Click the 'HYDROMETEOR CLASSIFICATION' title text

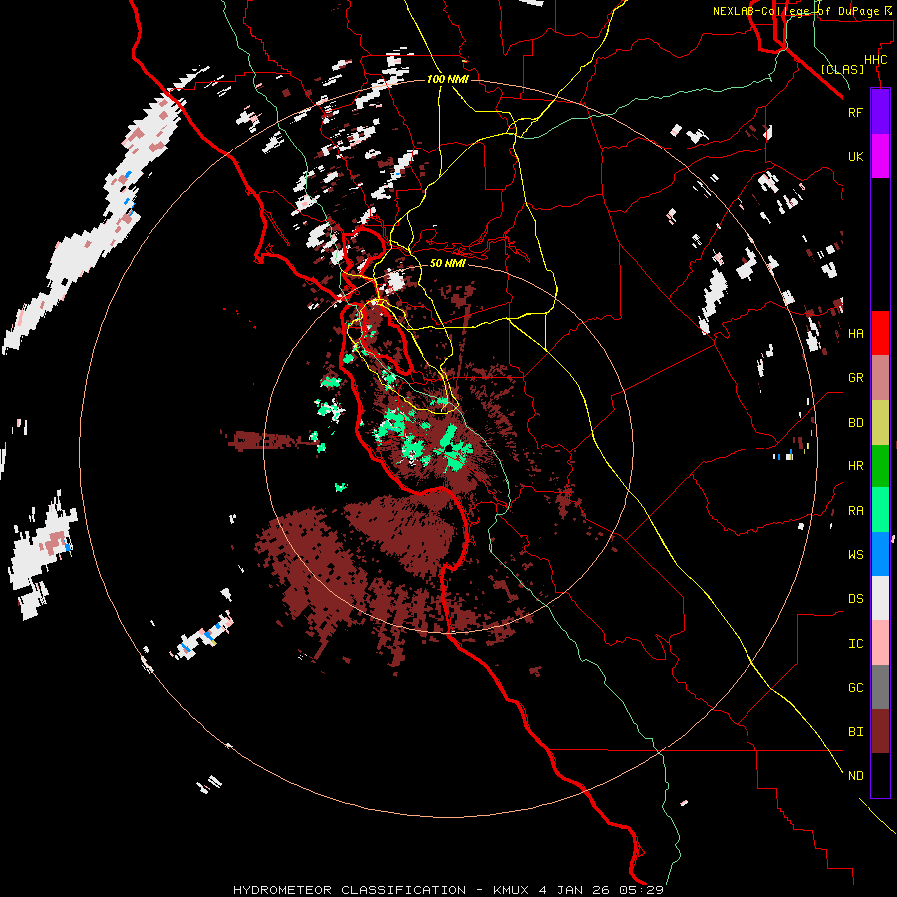coord(350,890)
